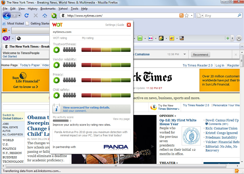244x174 pixels.
Task: Select The New York Times browser tab
Action: 26,46
